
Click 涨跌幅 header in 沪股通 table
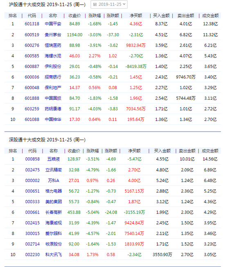(x=94, y=16)
